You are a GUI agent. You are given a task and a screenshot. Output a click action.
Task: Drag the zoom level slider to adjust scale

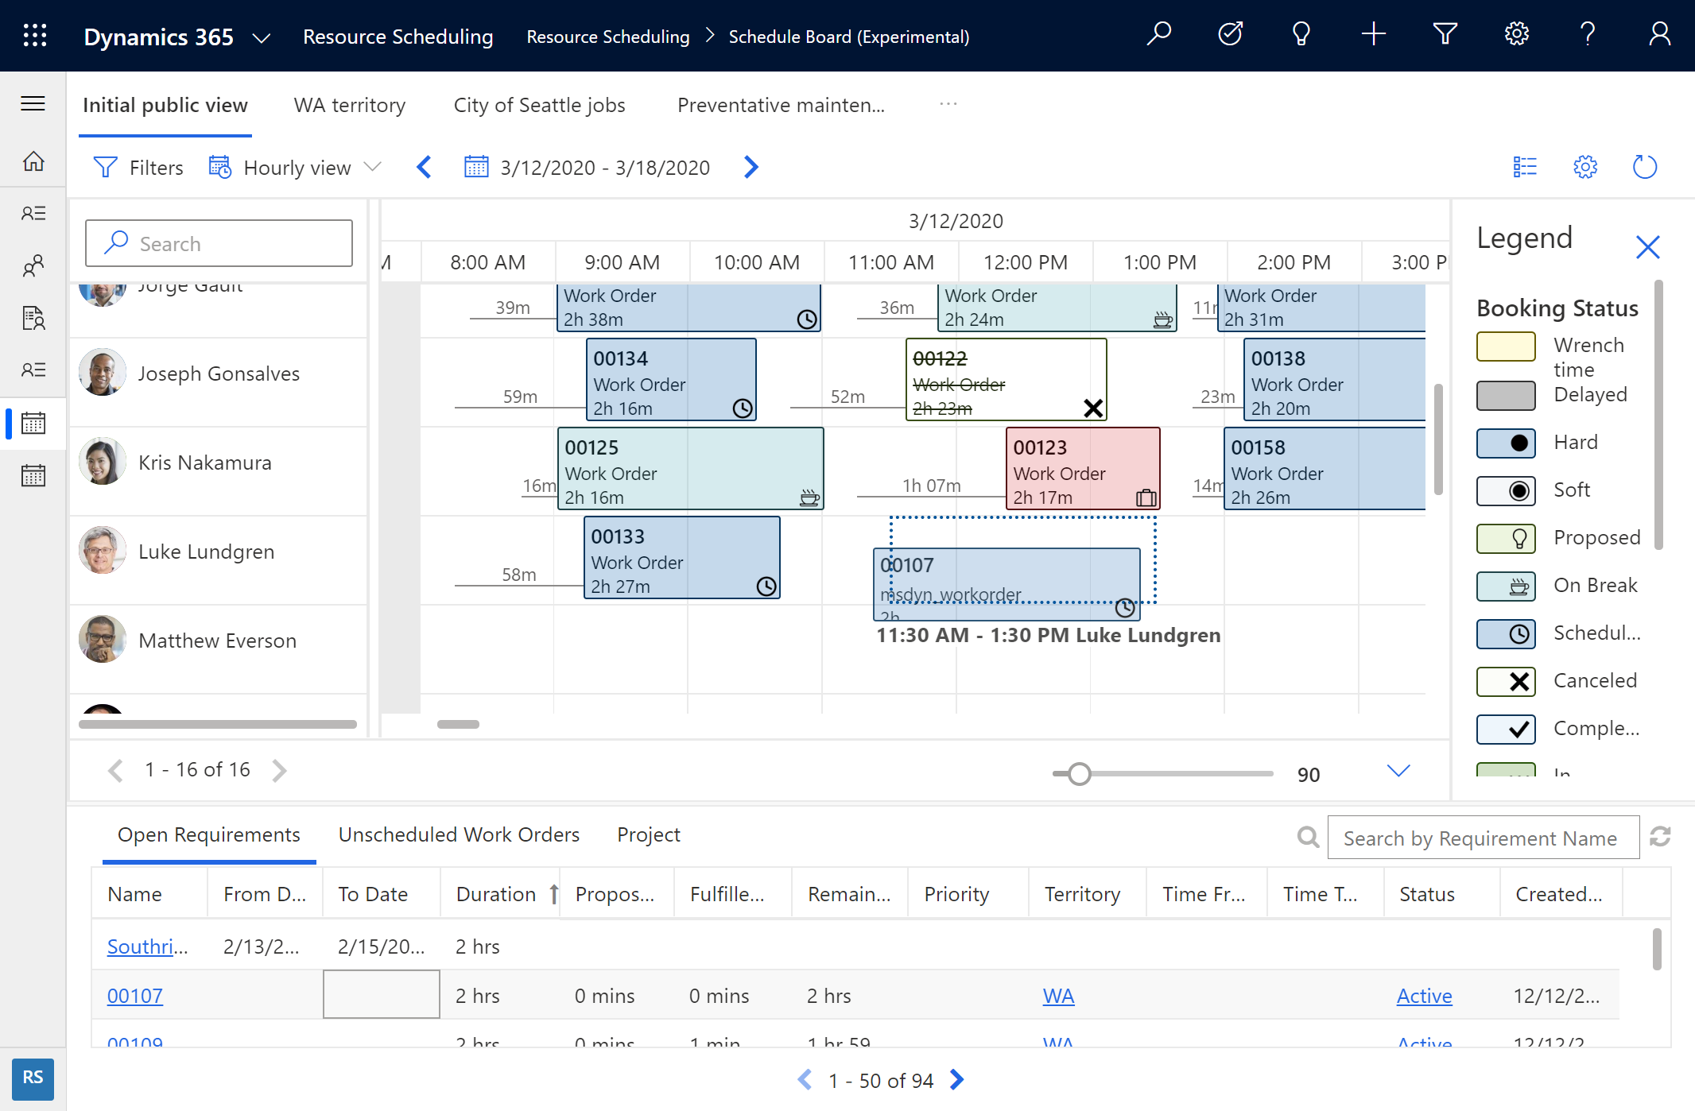1077,772
